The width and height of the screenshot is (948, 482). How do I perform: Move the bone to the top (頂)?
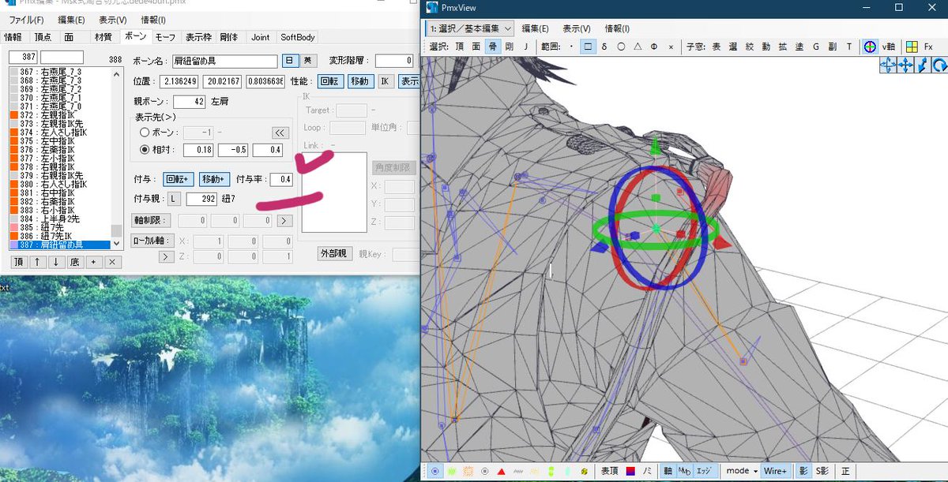click(x=18, y=262)
